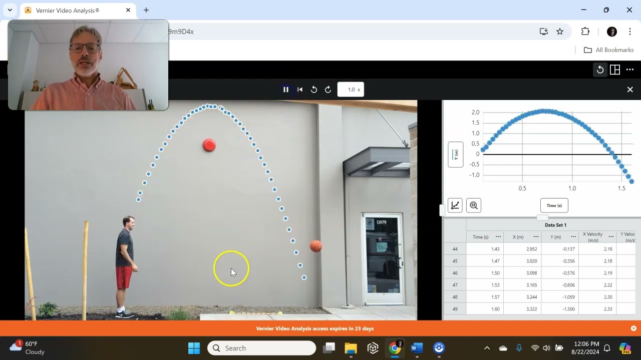Click the install app icon in address bar
The image size is (641, 360).
pos(544,31)
